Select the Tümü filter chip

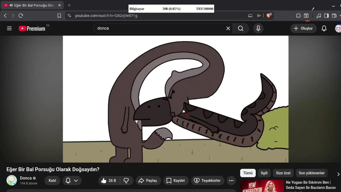248,173
